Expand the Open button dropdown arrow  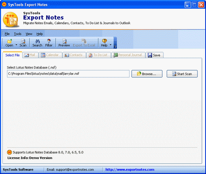16,45
